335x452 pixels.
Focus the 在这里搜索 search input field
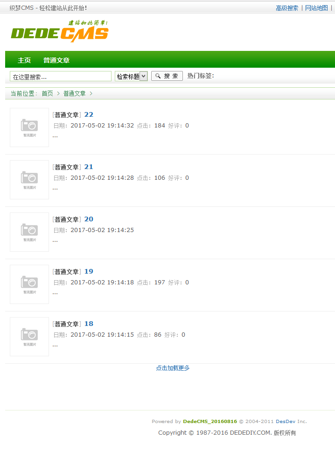coord(61,76)
